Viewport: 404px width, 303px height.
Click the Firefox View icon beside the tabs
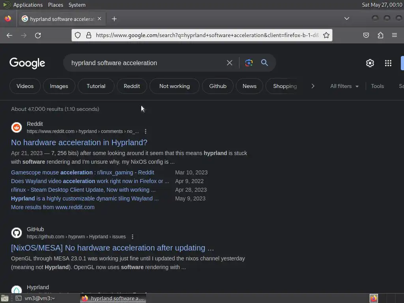[8, 19]
